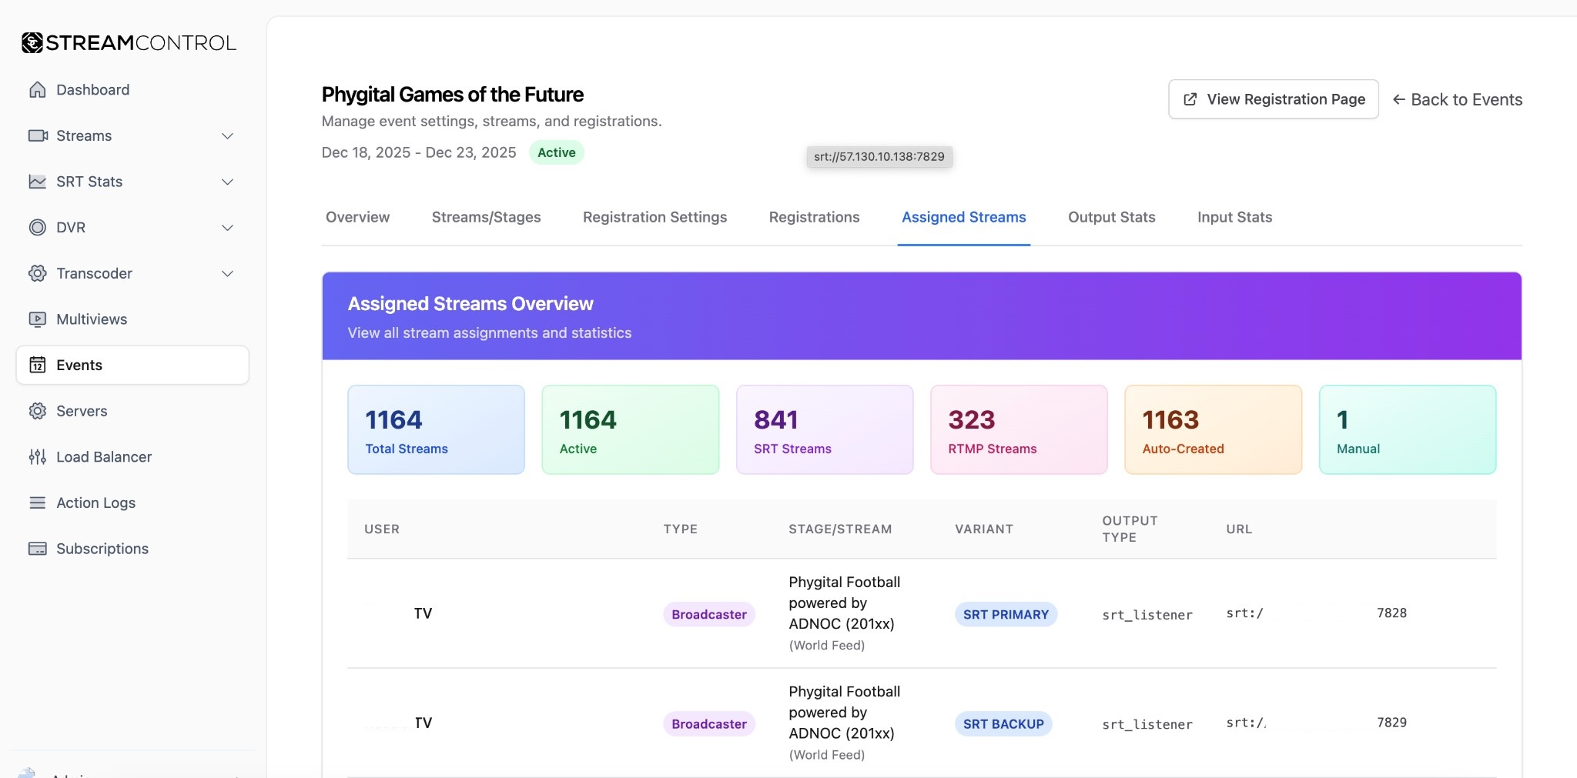Go Back to Events

1457,99
